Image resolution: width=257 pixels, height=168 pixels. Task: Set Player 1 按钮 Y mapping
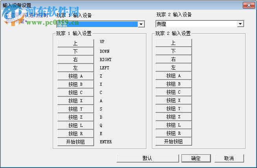tap(76, 109)
